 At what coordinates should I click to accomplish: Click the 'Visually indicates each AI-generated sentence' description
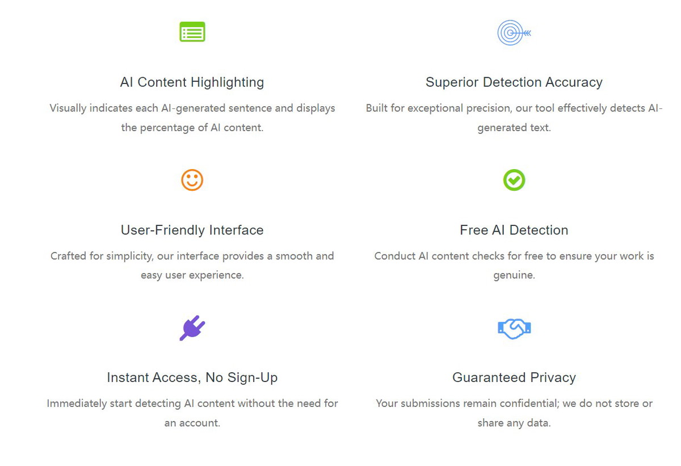tap(192, 117)
